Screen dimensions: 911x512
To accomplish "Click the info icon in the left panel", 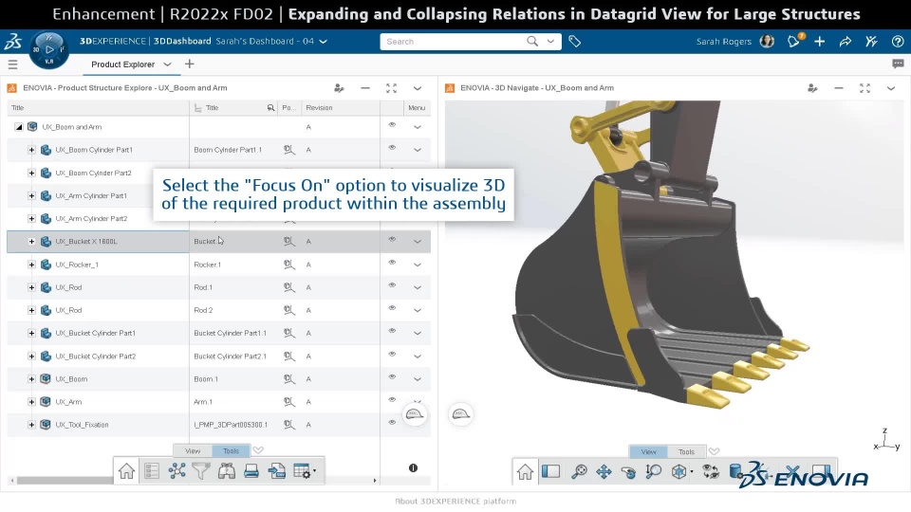I will click(413, 467).
